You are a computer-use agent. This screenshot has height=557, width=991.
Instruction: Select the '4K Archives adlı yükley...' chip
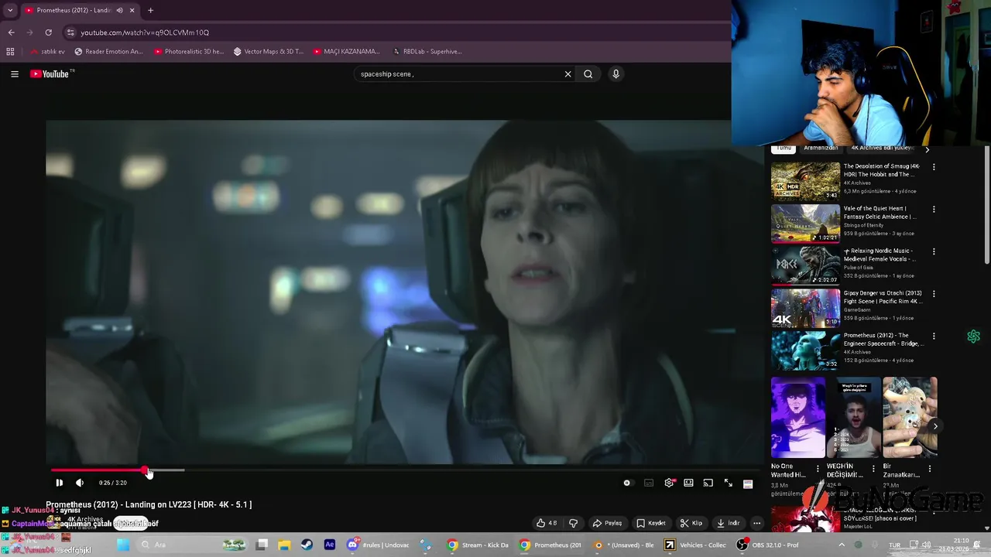[882, 148]
